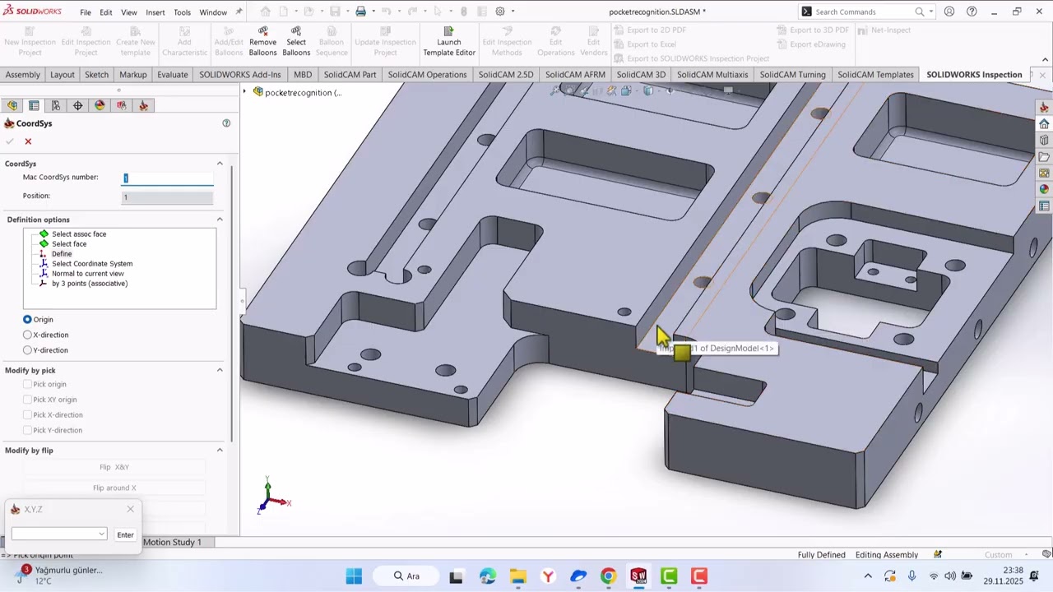Switch to the Evaluate tab
Image resolution: width=1053 pixels, height=592 pixels.
[x=173, y=74]
